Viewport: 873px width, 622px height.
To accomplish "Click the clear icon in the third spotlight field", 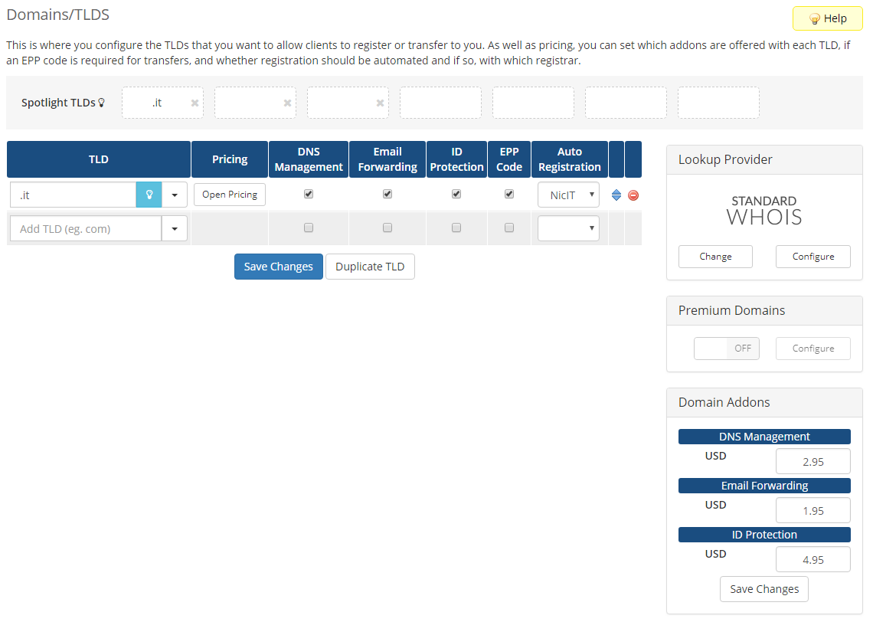I will click(x=380, y=102).
